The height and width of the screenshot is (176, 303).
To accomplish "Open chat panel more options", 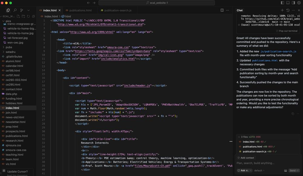I will (x=293, y=10).
